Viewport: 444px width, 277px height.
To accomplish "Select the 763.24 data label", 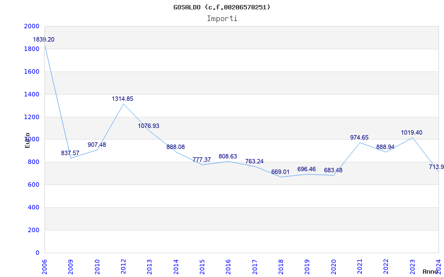I will click(x=254, y=161).
